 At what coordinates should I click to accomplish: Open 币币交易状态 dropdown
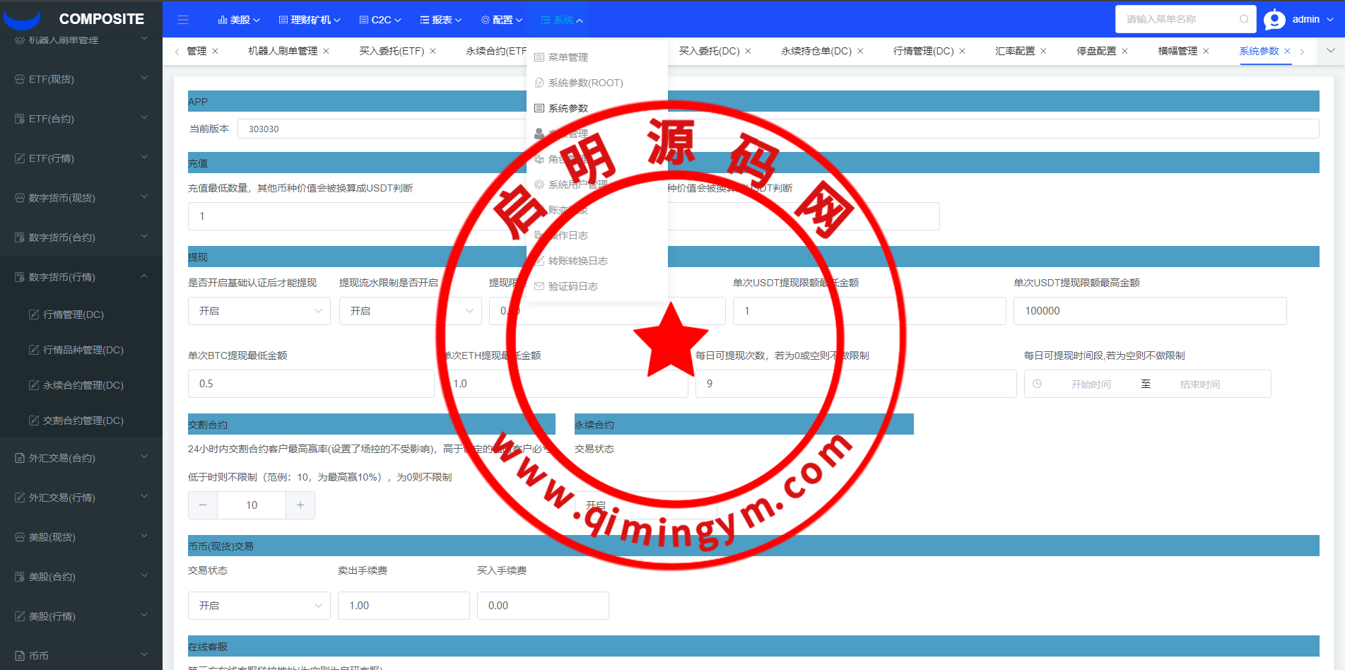(x=259, y=606)
